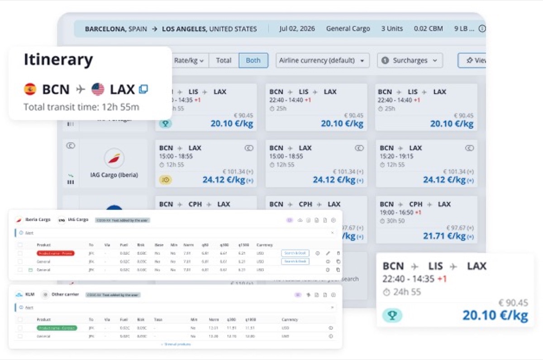
Task: Click purple badge in KLM panel header
Action: 298,295
